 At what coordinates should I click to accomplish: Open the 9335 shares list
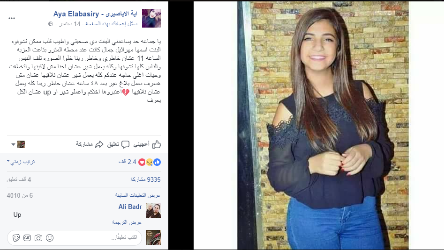(x=145, y=179)
